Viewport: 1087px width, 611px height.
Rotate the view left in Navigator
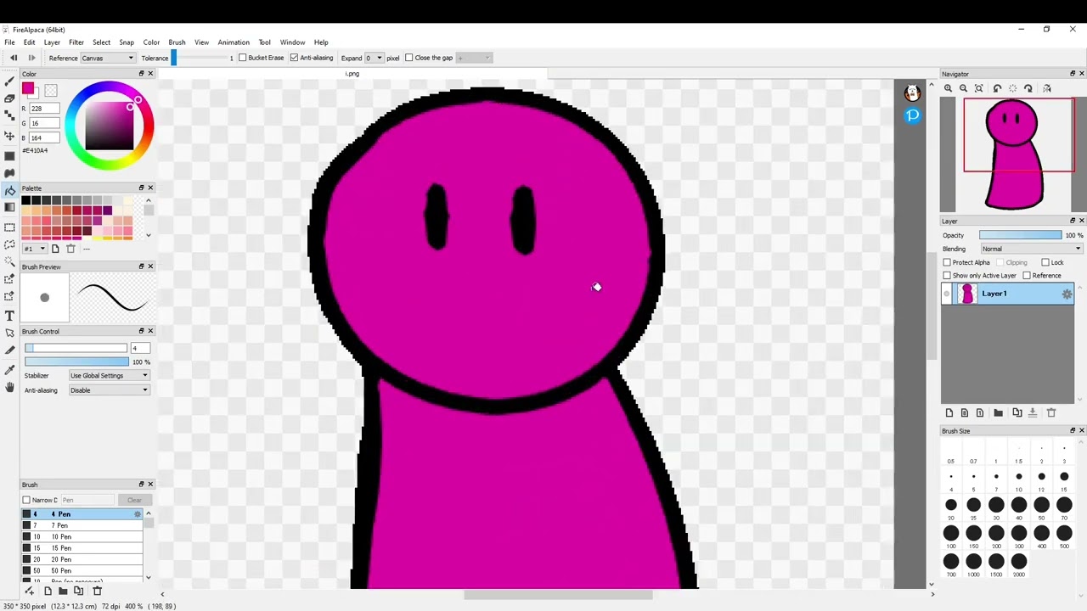(997, 88)
